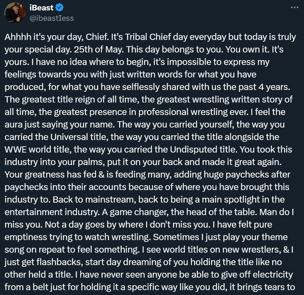Open iBeast's profile picture
This screenshot has height=295, width=304.
click(x=15, y=13)
